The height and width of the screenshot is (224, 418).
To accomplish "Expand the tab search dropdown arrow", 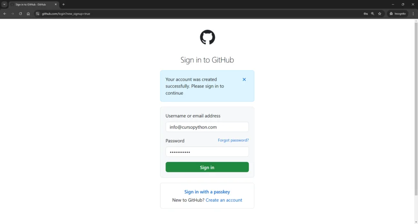I will click(x=4, y=4).
